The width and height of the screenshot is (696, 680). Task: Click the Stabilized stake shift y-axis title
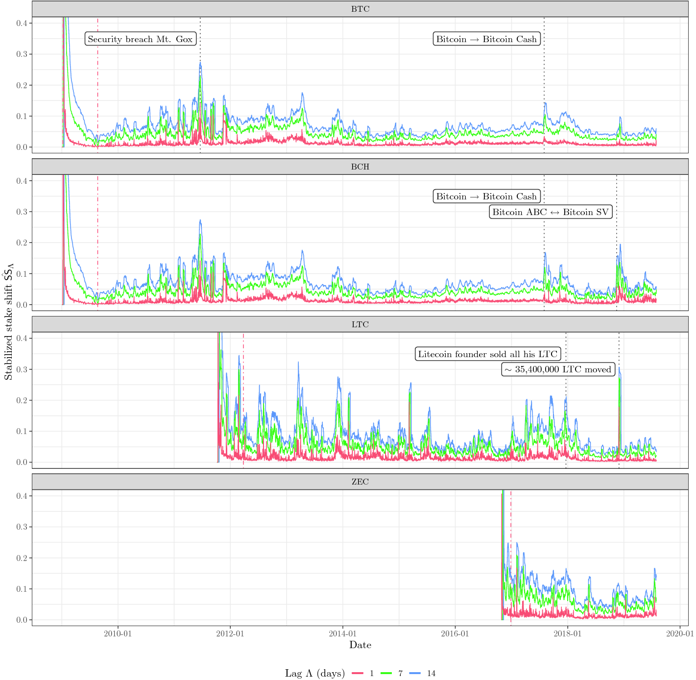[8, 321]
